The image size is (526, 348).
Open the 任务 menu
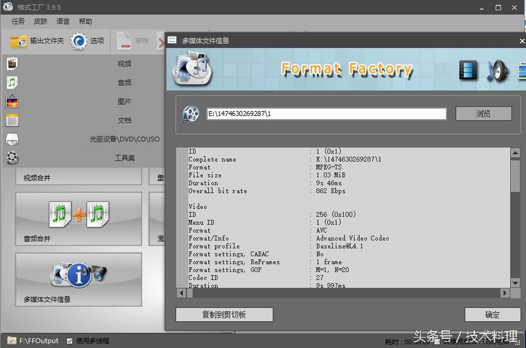[18, 21]
